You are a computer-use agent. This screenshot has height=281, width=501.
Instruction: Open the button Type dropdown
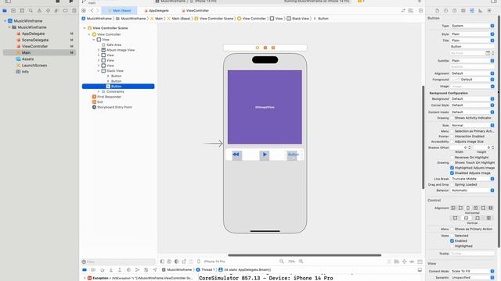(472, 26)
